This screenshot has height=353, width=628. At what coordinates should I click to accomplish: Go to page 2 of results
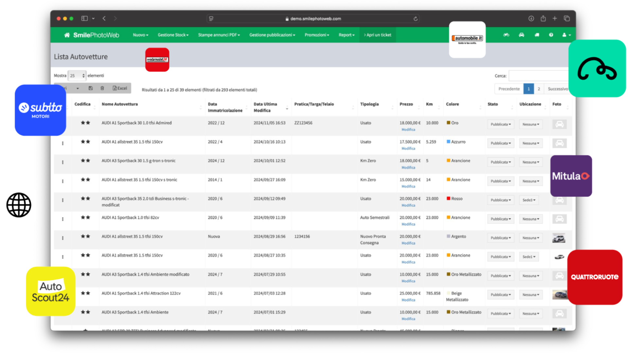click(x=539, y=89)
